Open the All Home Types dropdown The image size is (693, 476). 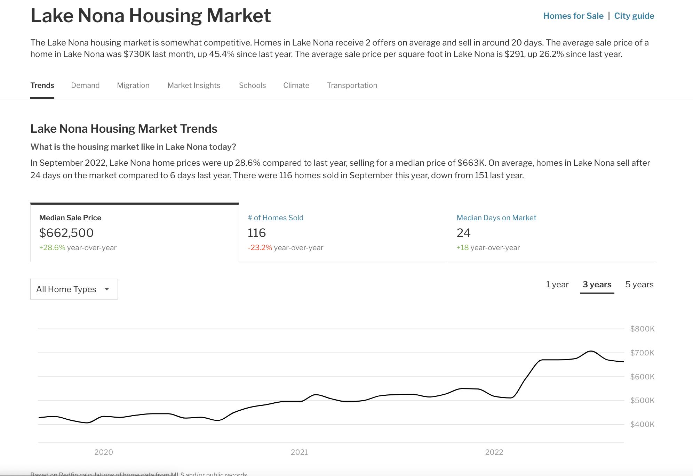[x=66, y=289]
